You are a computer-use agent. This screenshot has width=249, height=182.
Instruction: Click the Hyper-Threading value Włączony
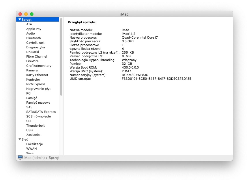pyautogui.click(x=129, y=60)
